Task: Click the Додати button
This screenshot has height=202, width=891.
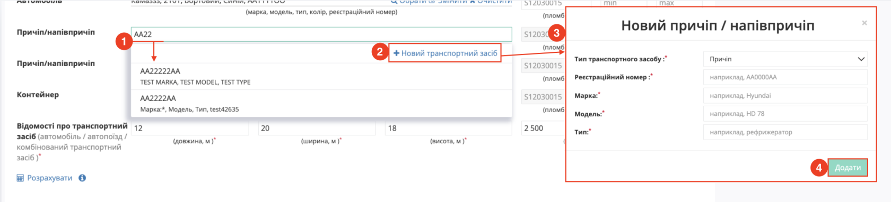Action: coord(848,168)
